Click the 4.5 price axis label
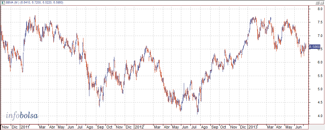The height and width of the screenshot is (130, 325). [x=319, y=103]
